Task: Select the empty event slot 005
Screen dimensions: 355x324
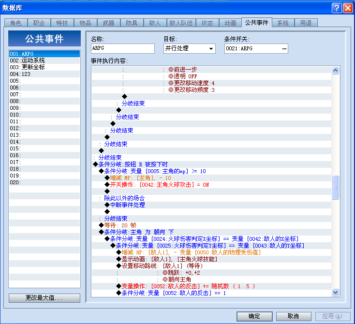Action: coord(44,81)
